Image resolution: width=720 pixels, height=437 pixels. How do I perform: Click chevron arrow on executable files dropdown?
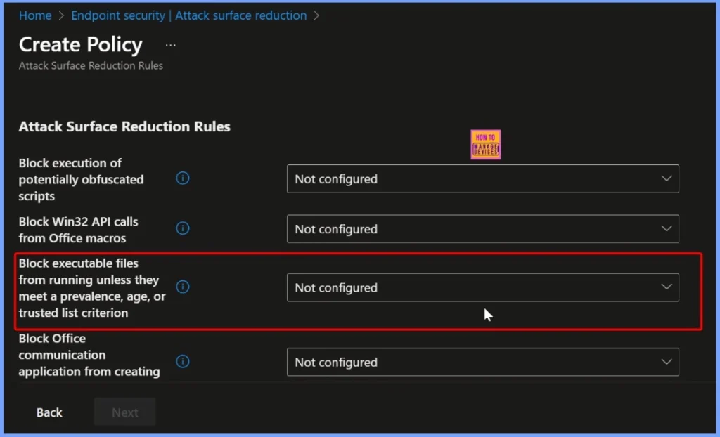pos(667,287)
